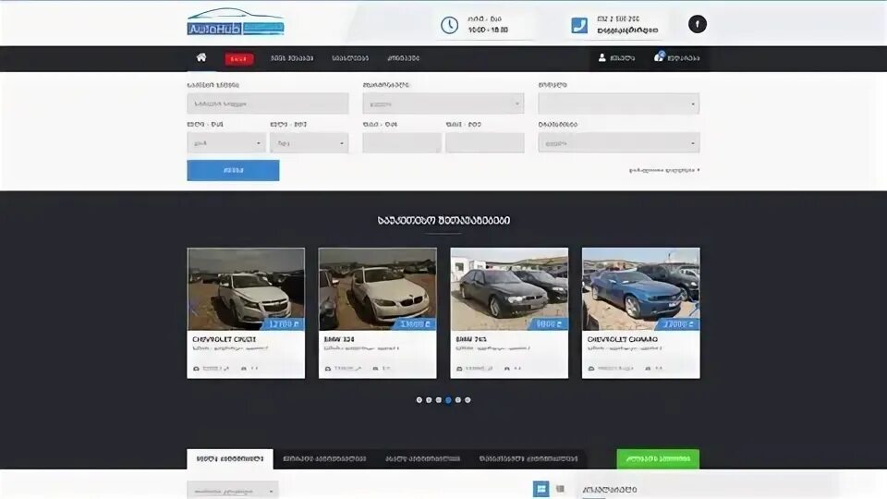Open the year-to dropdown

coord(309,143)
